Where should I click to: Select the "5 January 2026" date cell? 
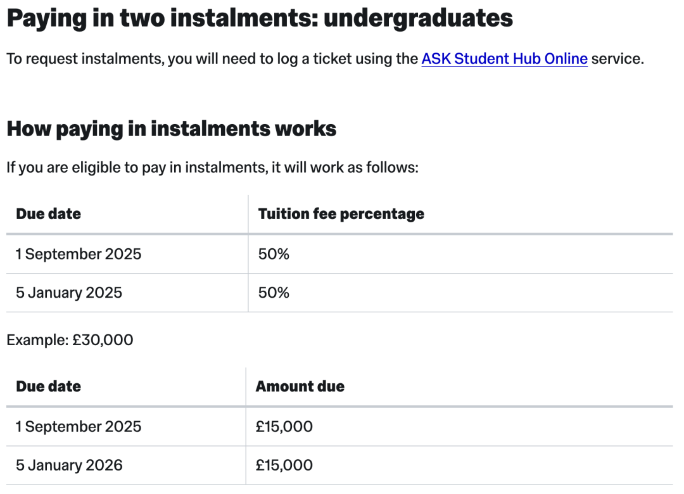[69, 465]
